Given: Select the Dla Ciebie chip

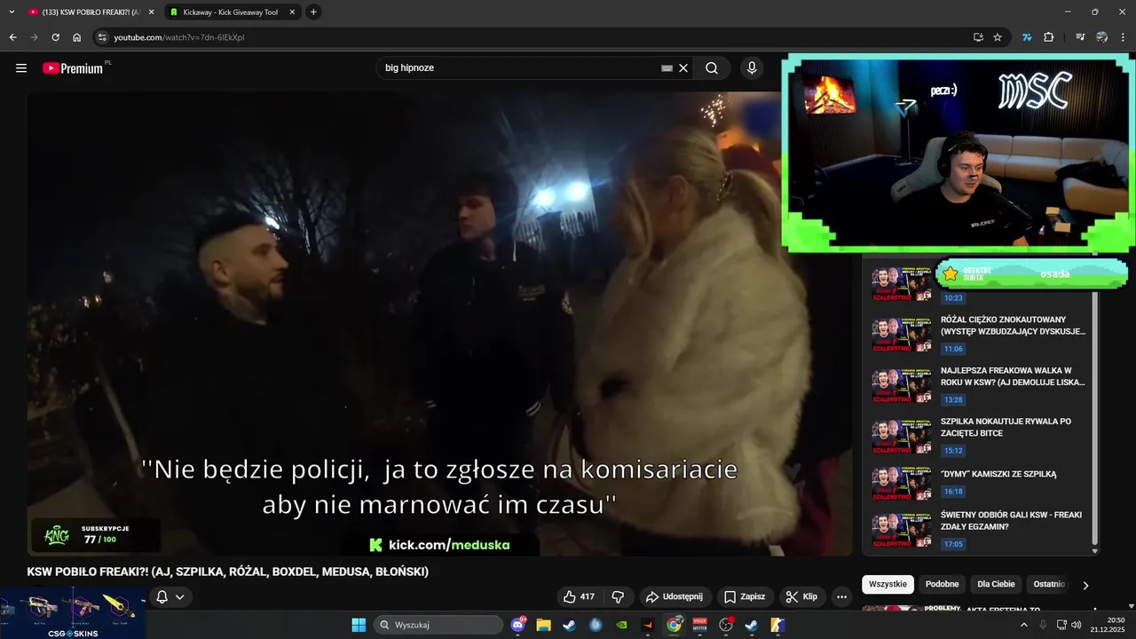Looking at the screenshot, I should pos(996,584).
